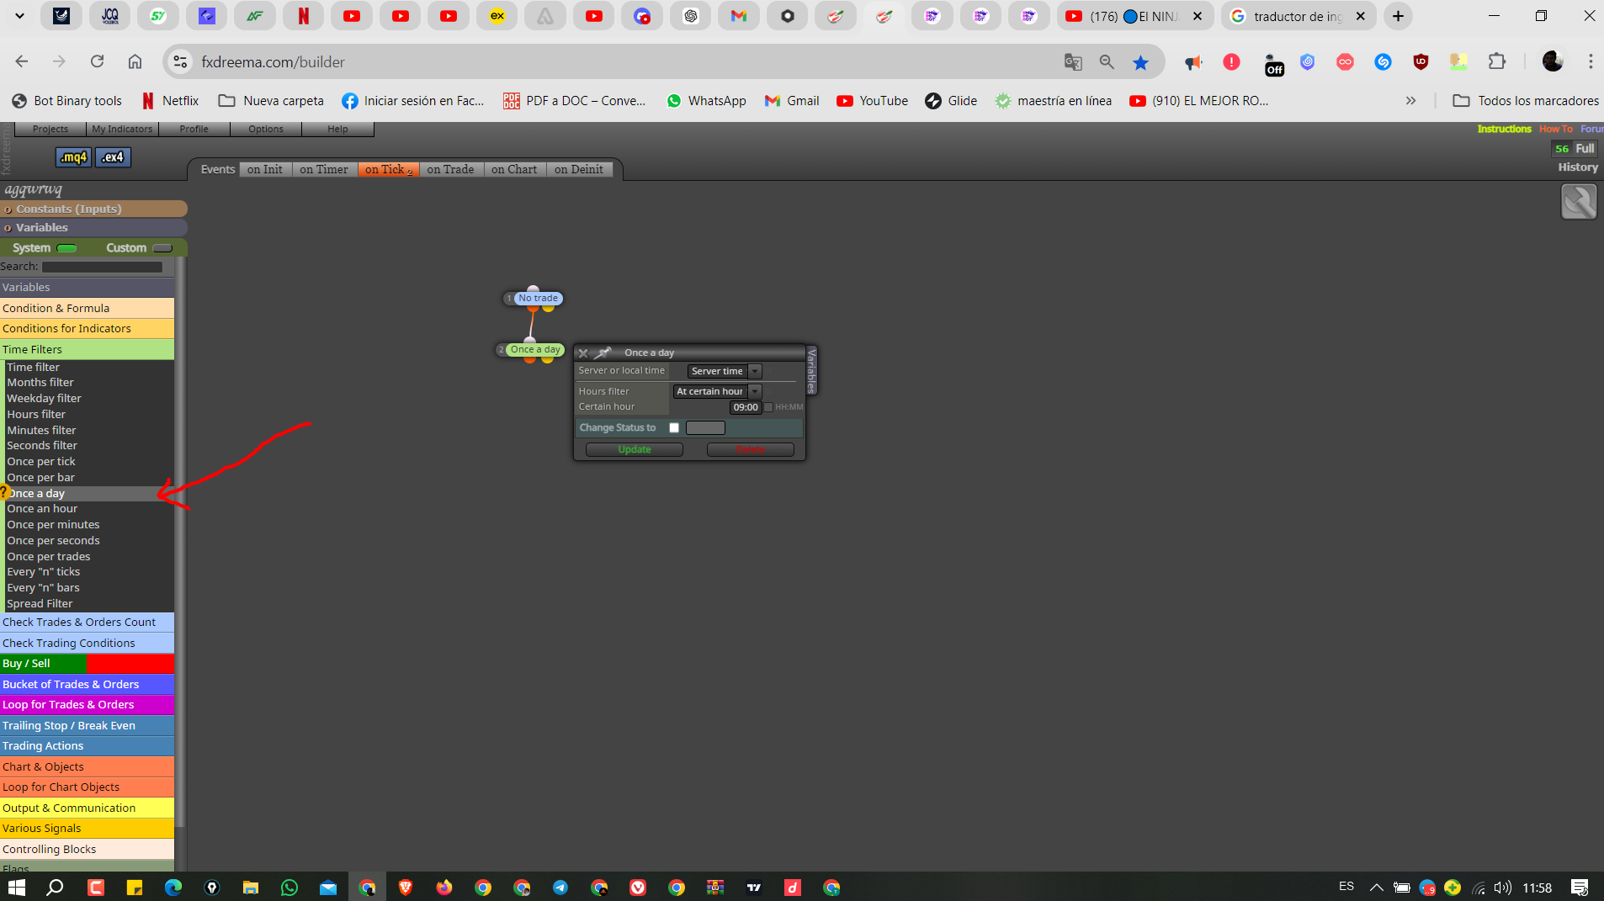The image size is (1604, 901).
Task: Click the red Delete button
Action: pyautogui.click(x=751, y=449)
